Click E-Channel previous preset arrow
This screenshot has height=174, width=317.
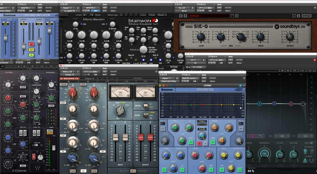pos(18,66)
